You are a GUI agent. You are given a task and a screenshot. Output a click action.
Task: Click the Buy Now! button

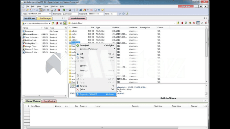[x=186, y=7]
